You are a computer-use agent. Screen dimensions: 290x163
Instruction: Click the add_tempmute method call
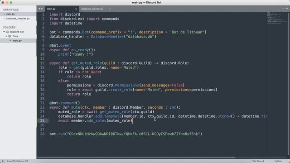pos(108,116)
